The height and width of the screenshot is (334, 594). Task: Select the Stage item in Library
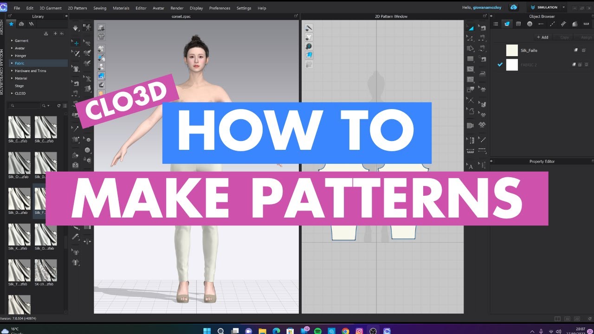point(19,86)
